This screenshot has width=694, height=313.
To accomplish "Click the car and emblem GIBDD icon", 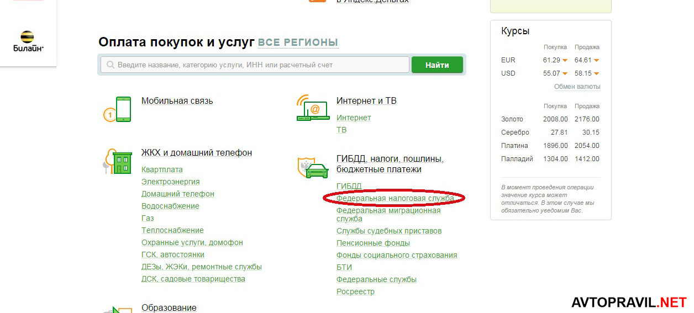I will click(313, 167).
